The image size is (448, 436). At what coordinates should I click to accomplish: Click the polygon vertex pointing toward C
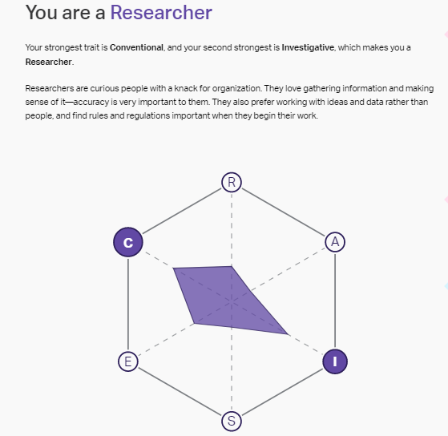174,268
